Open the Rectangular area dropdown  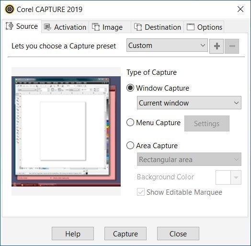tap(189, 159)
